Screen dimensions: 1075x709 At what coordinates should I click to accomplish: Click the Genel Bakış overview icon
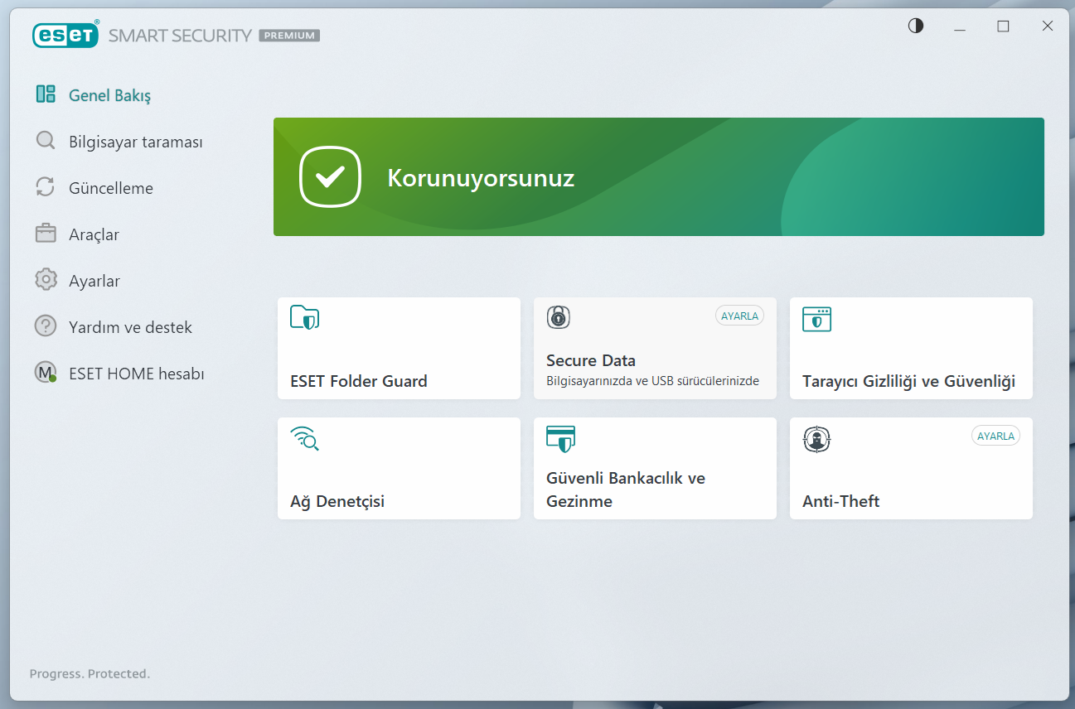[46, 94]
